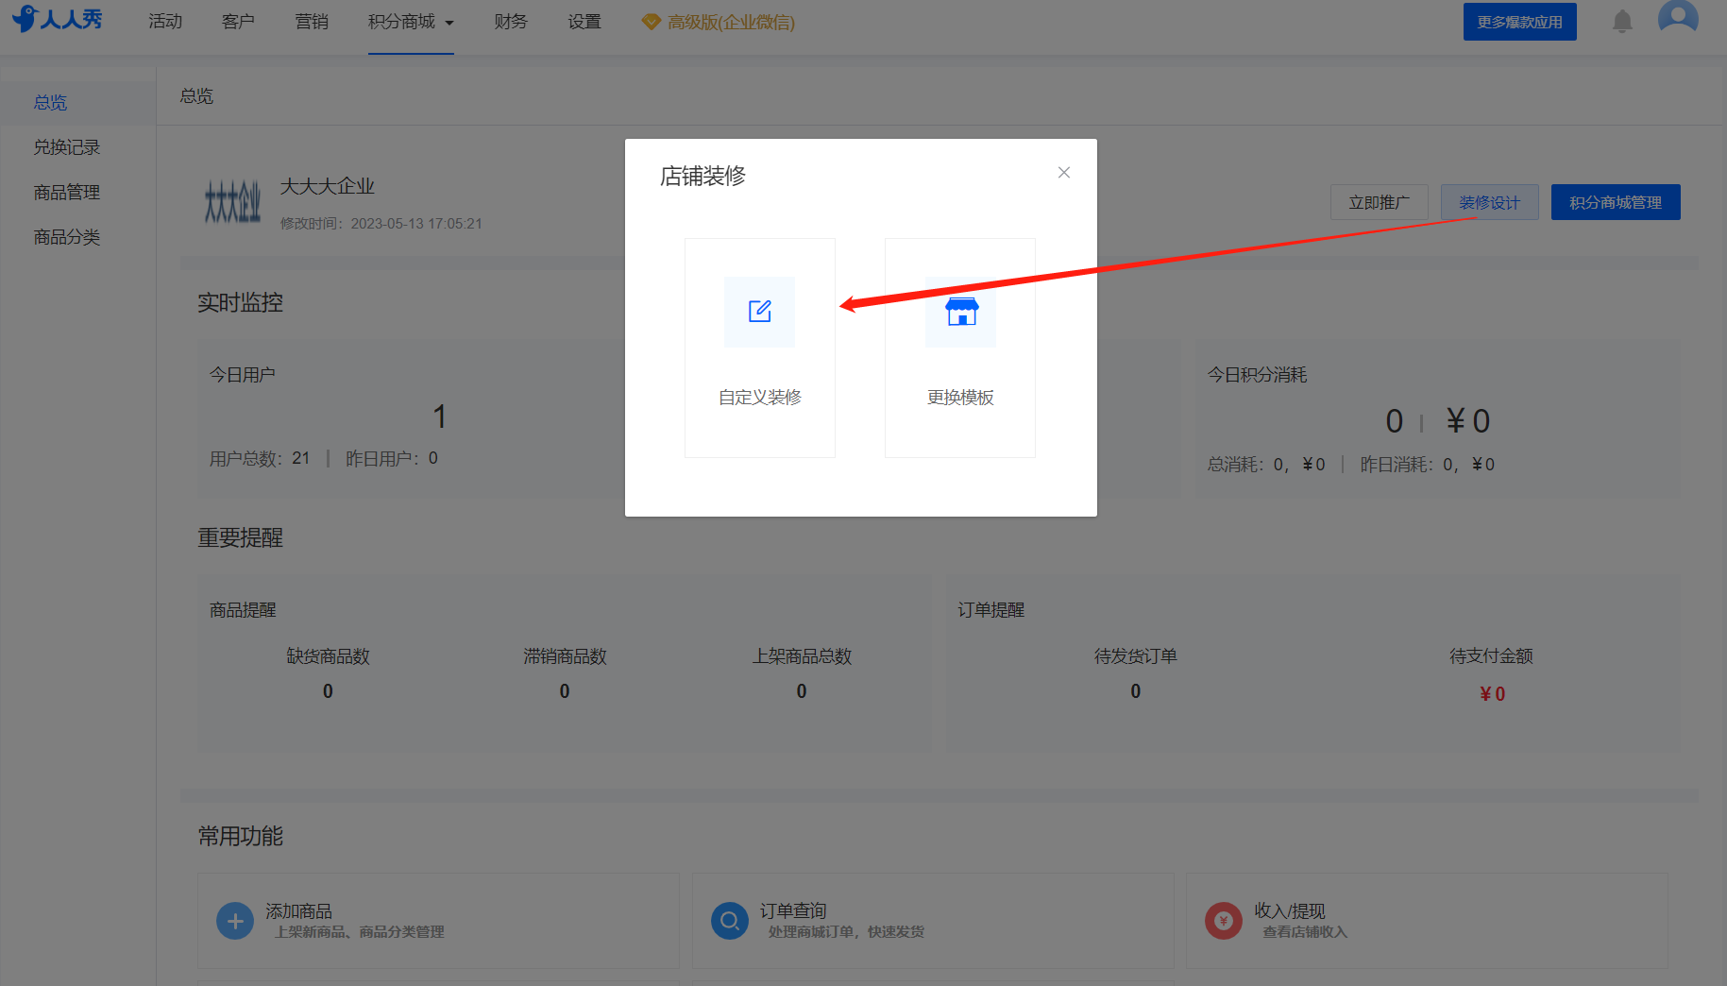
Task: Click the user avatar icon
Action: [x=1678, y=17]
